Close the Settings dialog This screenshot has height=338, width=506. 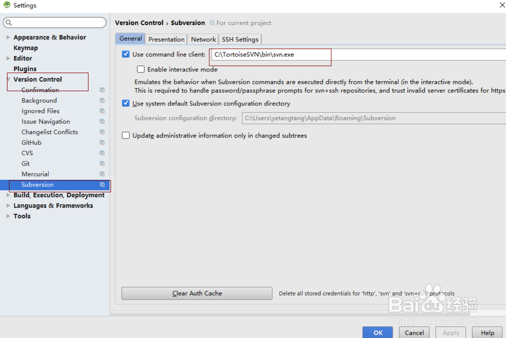tap(502, 5)
